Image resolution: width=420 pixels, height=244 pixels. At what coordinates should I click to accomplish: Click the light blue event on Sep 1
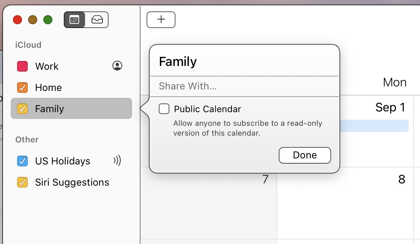point(374,126)
